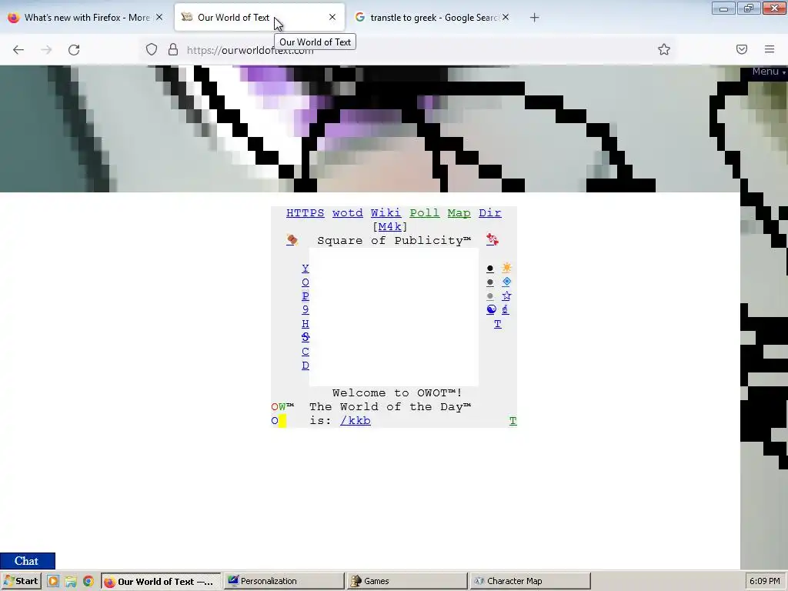This screenshot has height=591, width=788.
Task: Click the forward navigation arrow
Action: pos(46,49)
